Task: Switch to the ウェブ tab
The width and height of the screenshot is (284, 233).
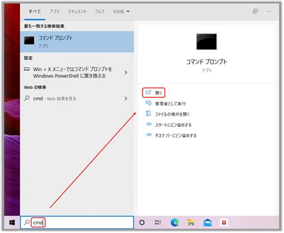Action: click(99, 11)
